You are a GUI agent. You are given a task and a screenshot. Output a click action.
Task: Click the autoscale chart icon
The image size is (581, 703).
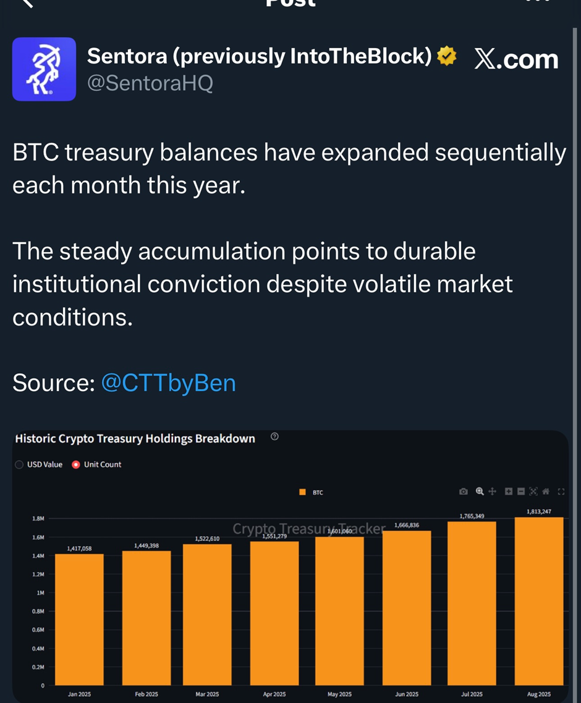(x=533, y=492)
